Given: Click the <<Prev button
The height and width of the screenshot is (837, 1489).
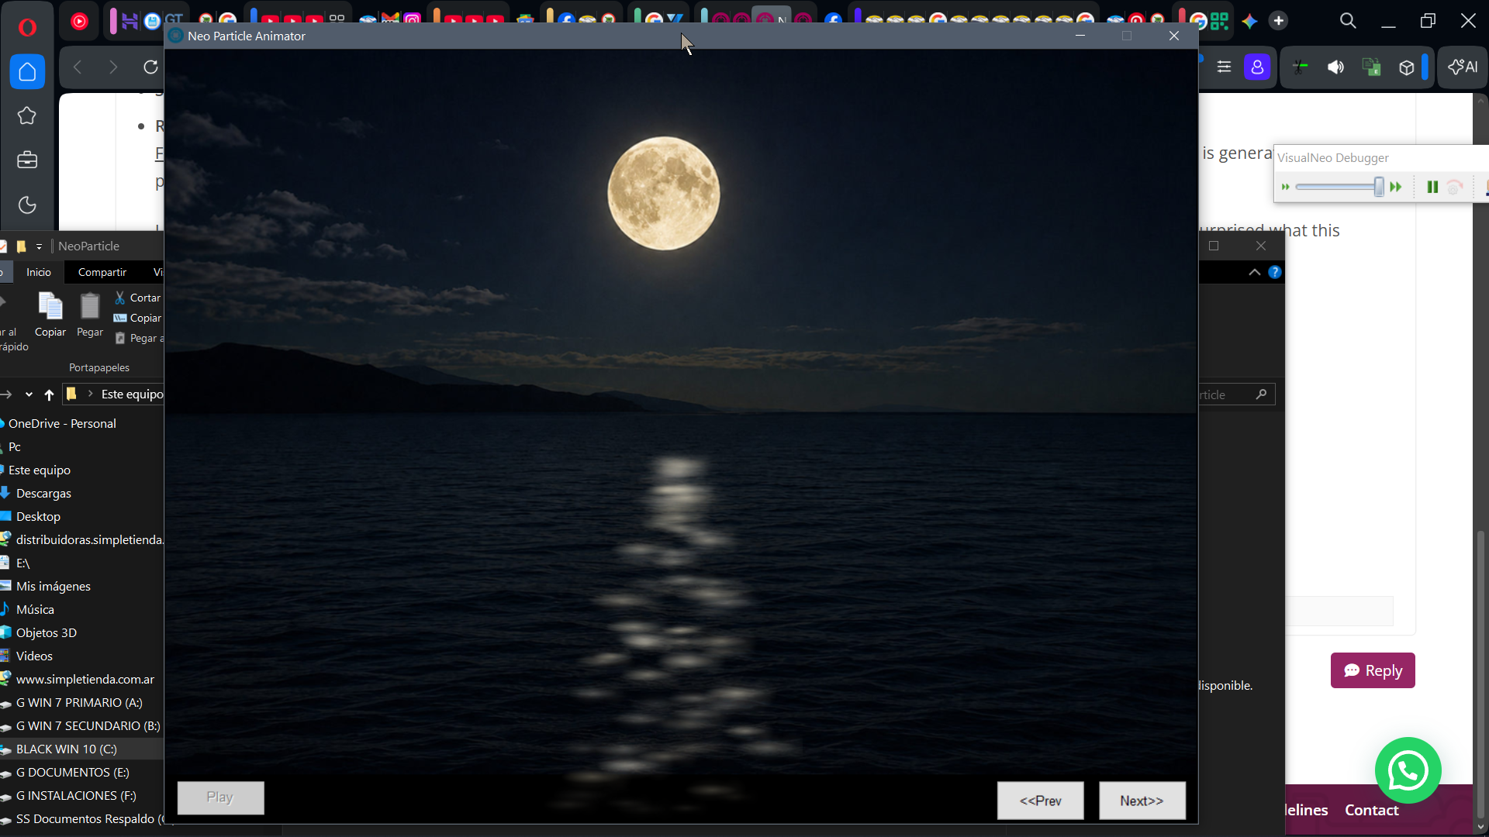Looking at the screenshot, I should pos(1040,801).
